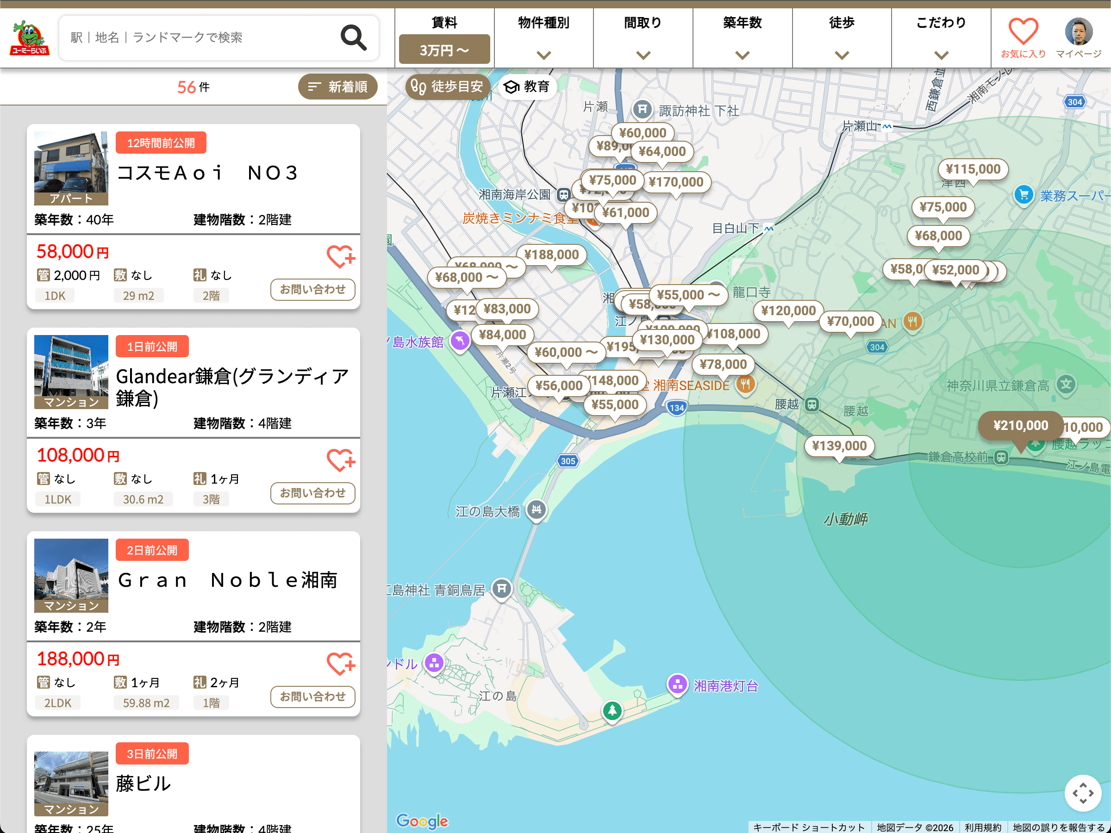Change sort order via 新着順 button
The height and width of the screenshot is (833, 1111).
(337, 87)
